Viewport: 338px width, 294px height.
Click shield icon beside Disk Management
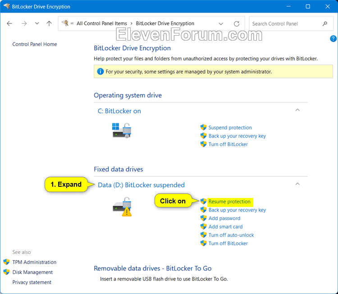click(6, 272)
